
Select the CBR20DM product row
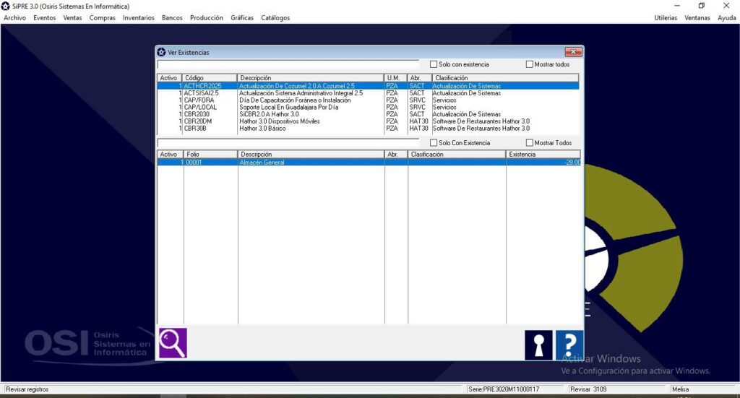(368, 121)
